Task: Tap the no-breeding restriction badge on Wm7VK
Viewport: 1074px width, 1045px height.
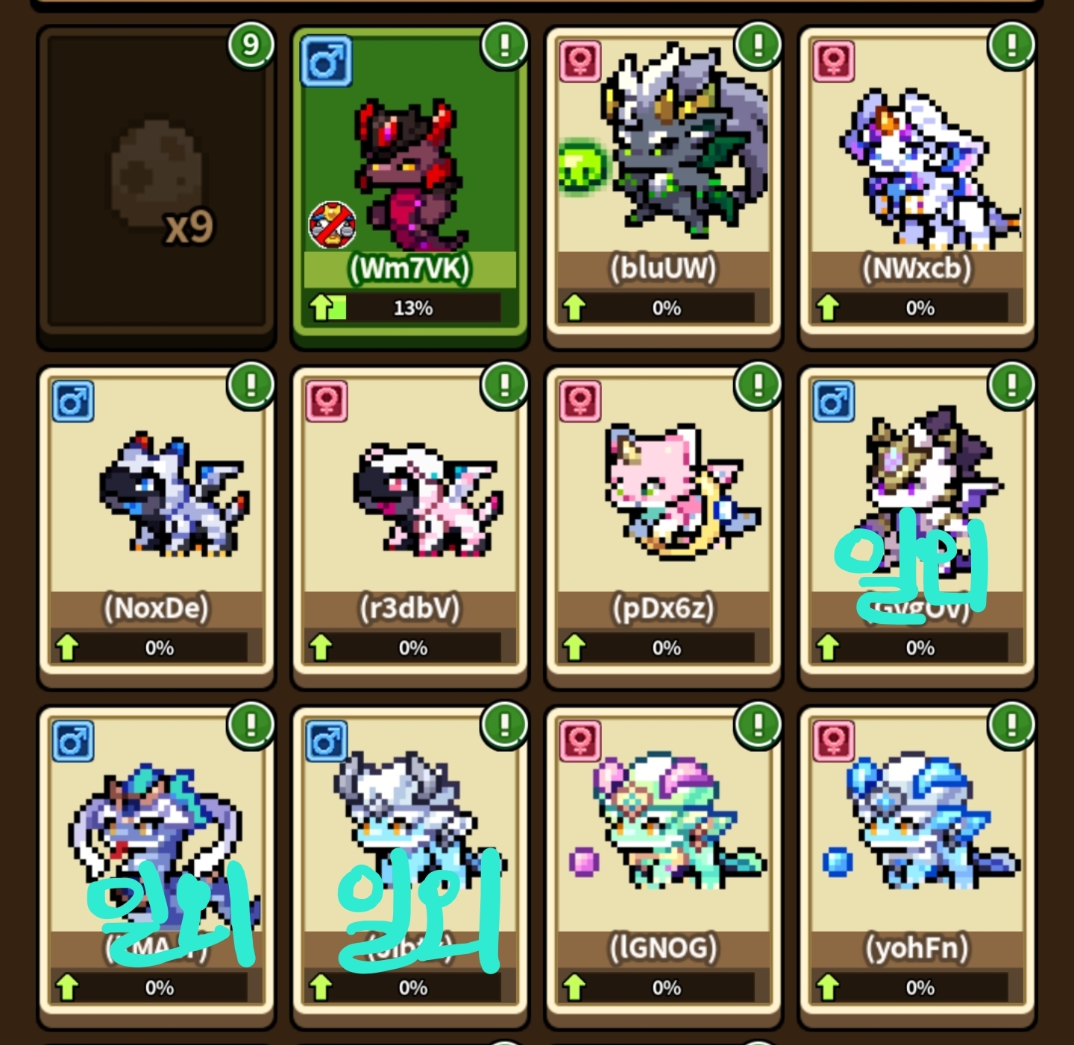Action: tap(332, 224)
